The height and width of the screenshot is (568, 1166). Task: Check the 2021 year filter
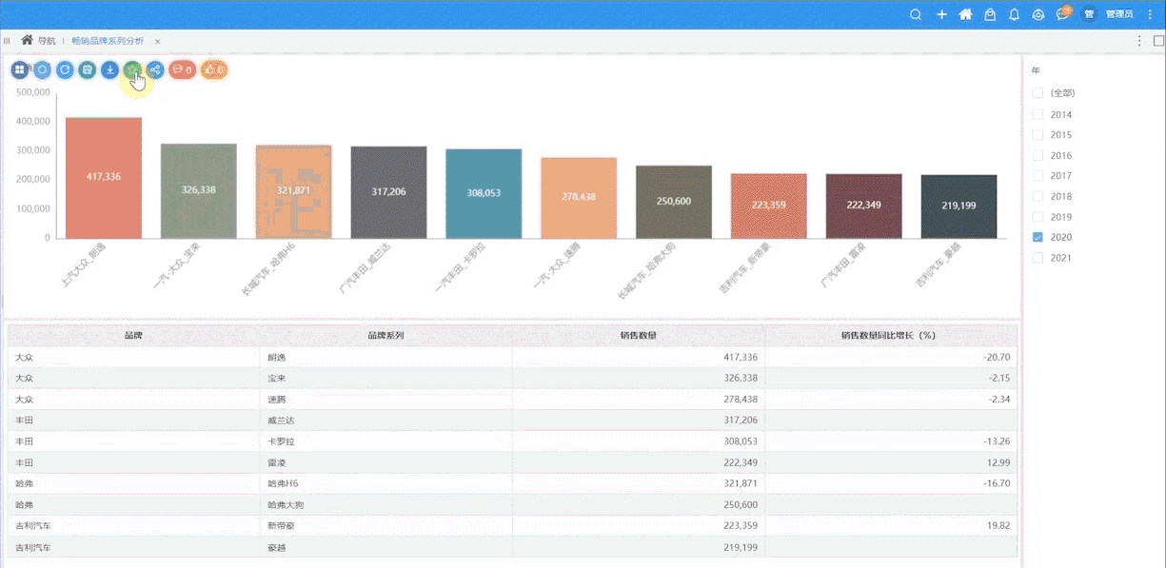[1038, 258]
